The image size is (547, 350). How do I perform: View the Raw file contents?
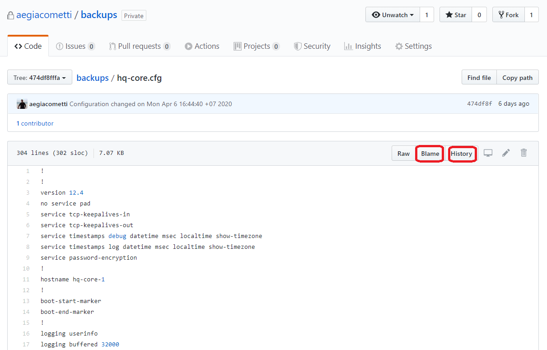tap(403, 154)
